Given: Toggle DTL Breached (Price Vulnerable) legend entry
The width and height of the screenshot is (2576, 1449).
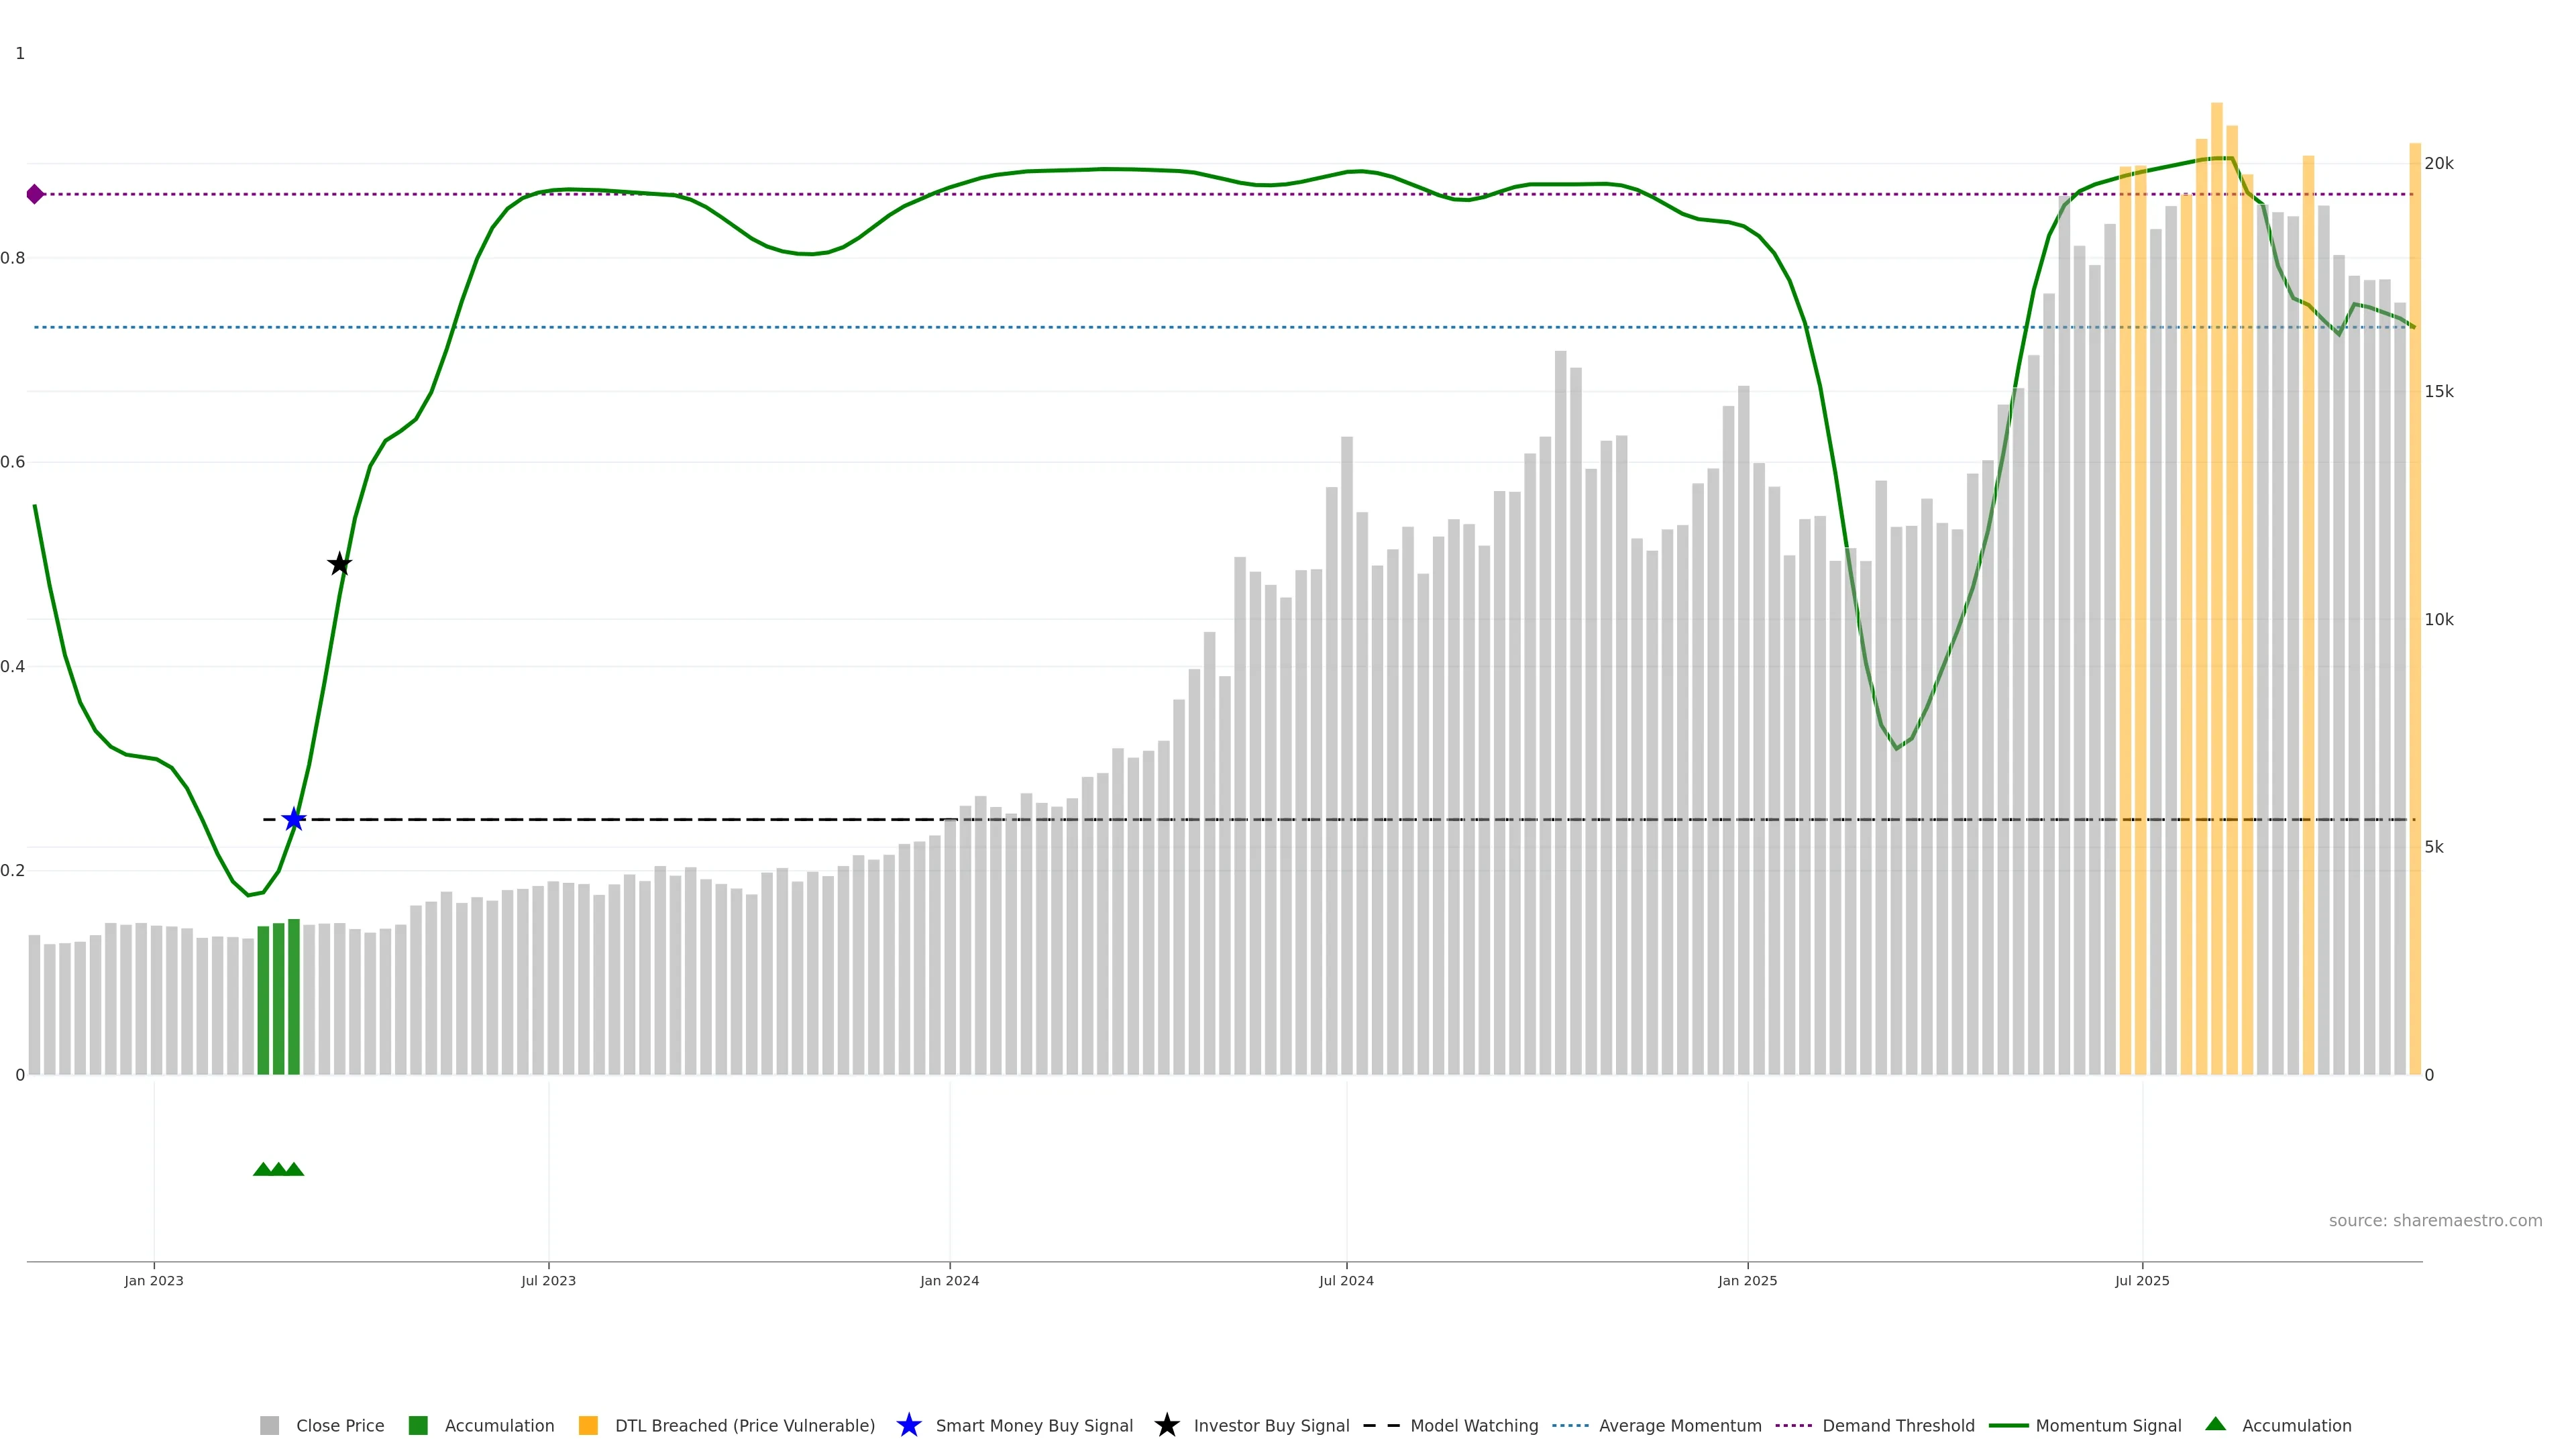Looking at the screenshot, I should pos(744,1425).
